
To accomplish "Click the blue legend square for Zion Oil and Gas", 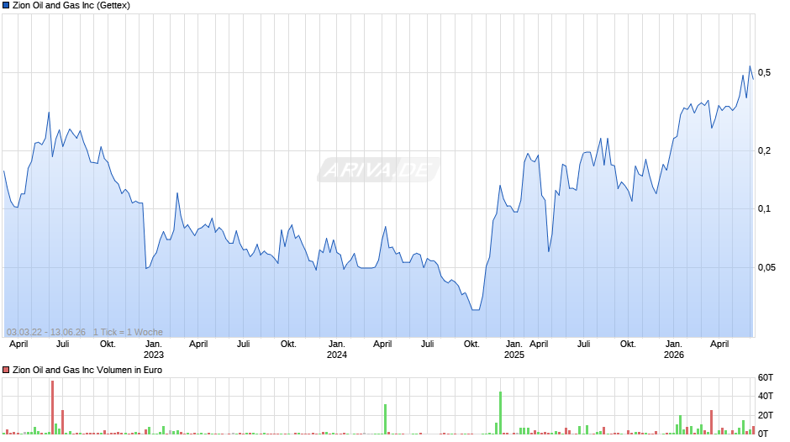I will 6,6.
